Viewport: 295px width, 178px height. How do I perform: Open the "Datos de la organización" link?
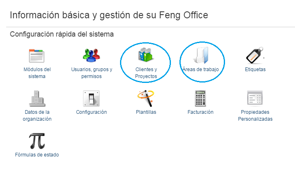(x=37, y=115)
